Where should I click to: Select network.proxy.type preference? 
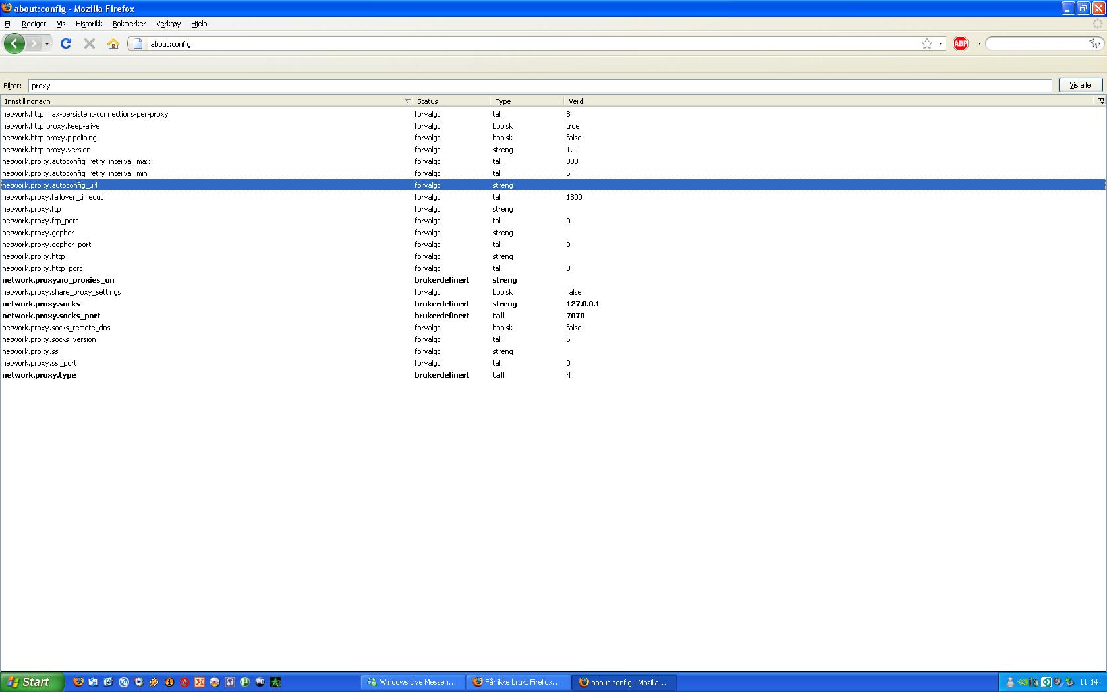click(553, 375)
